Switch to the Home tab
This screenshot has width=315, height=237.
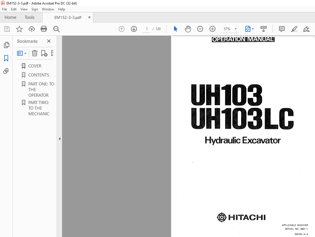[x=10, y=17]
